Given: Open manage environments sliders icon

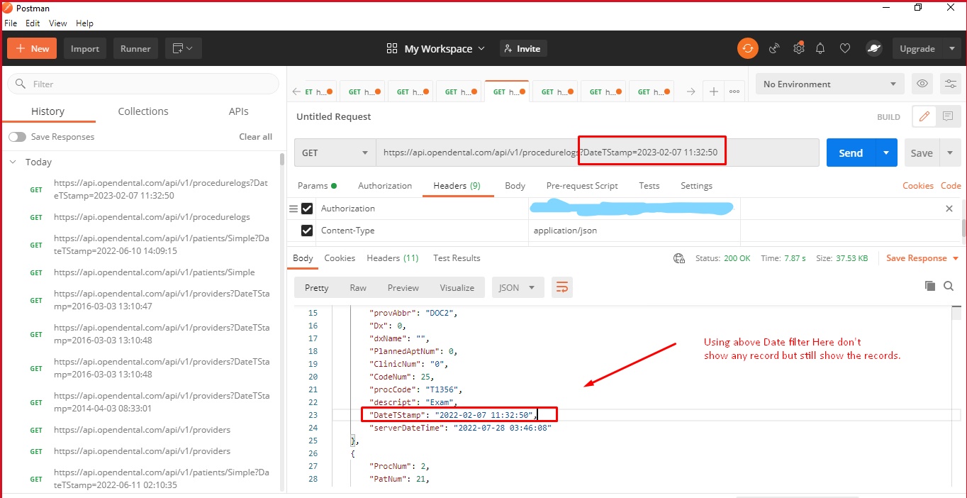Looking at the screenshot, I should pyautogui.click(x=950, y=84).
